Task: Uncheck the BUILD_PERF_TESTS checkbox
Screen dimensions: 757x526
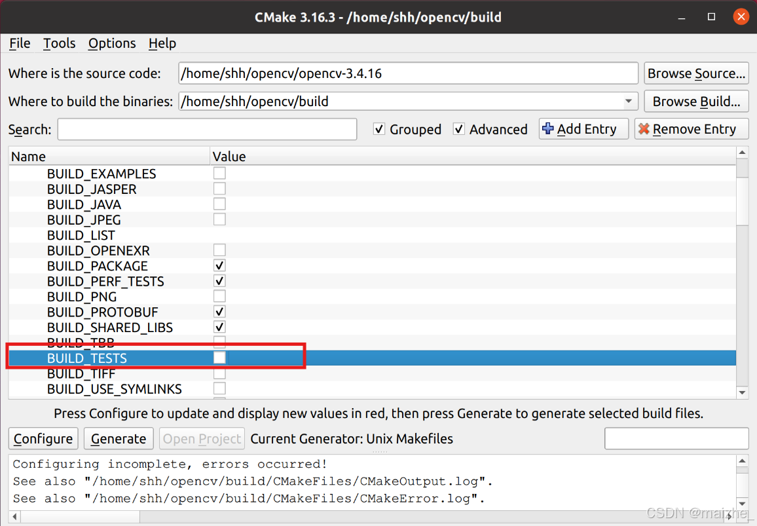Action: [x=219, y=281]
